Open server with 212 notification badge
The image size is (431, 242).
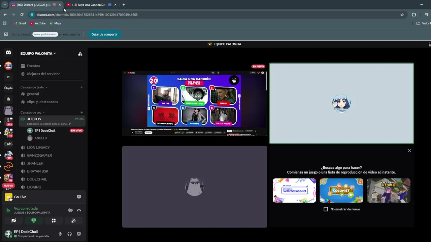(x=8, y=121)
